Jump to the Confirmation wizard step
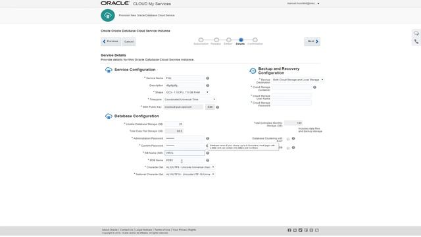Image resolution: width=421 pixels, height=237 pixels. tap(255, 39)
